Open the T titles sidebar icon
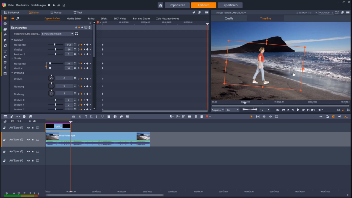 coord(5,51)
